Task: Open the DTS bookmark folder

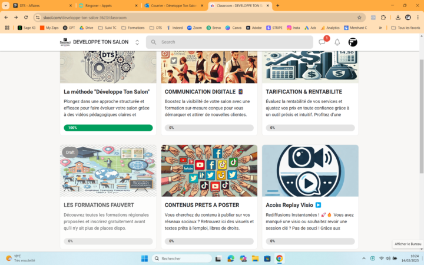Action: (x=155, y=28)
